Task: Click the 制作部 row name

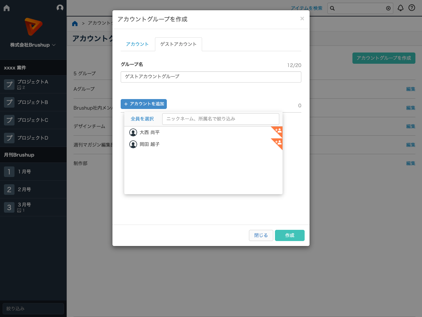Action: pyautogui.click(x=80, y=163)
